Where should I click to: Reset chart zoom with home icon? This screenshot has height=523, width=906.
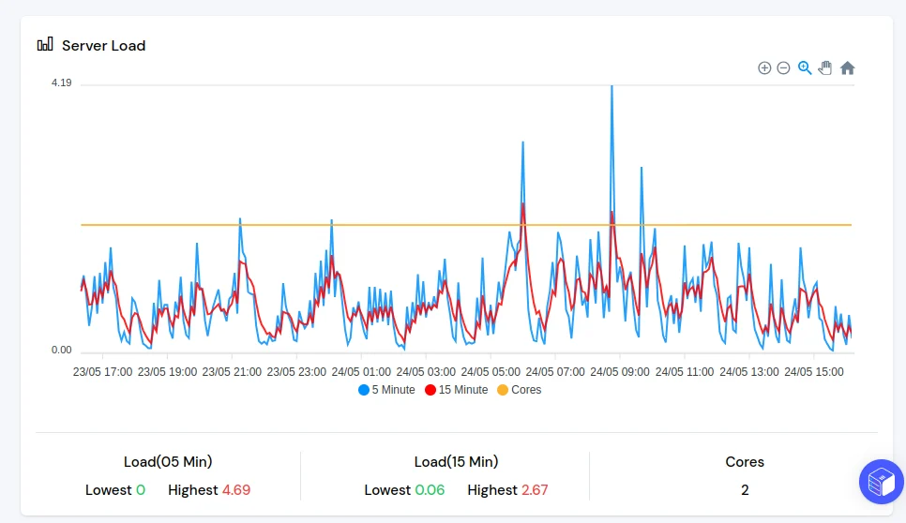click(847, 68)
